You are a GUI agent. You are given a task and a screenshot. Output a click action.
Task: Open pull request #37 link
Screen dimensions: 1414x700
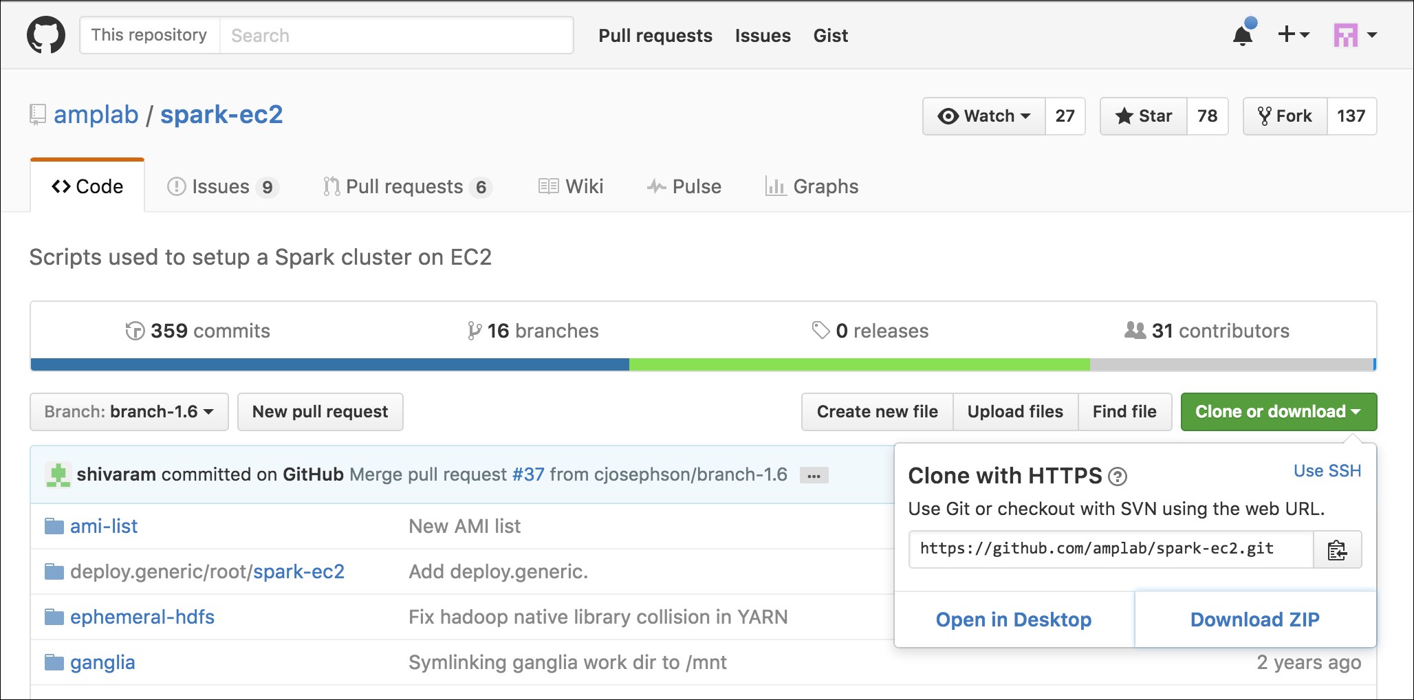pos(528,474)
